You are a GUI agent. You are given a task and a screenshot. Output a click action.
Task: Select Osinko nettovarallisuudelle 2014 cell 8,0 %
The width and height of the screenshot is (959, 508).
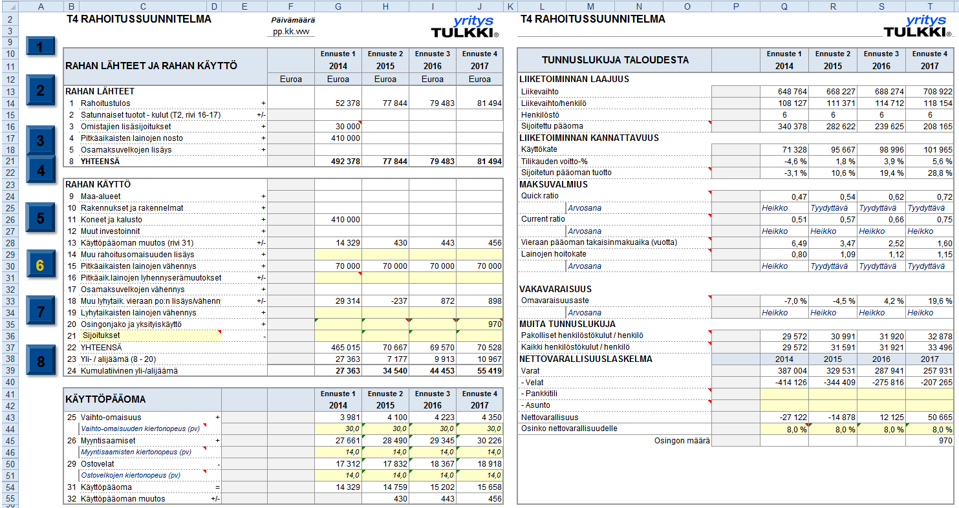pos(784,429)
